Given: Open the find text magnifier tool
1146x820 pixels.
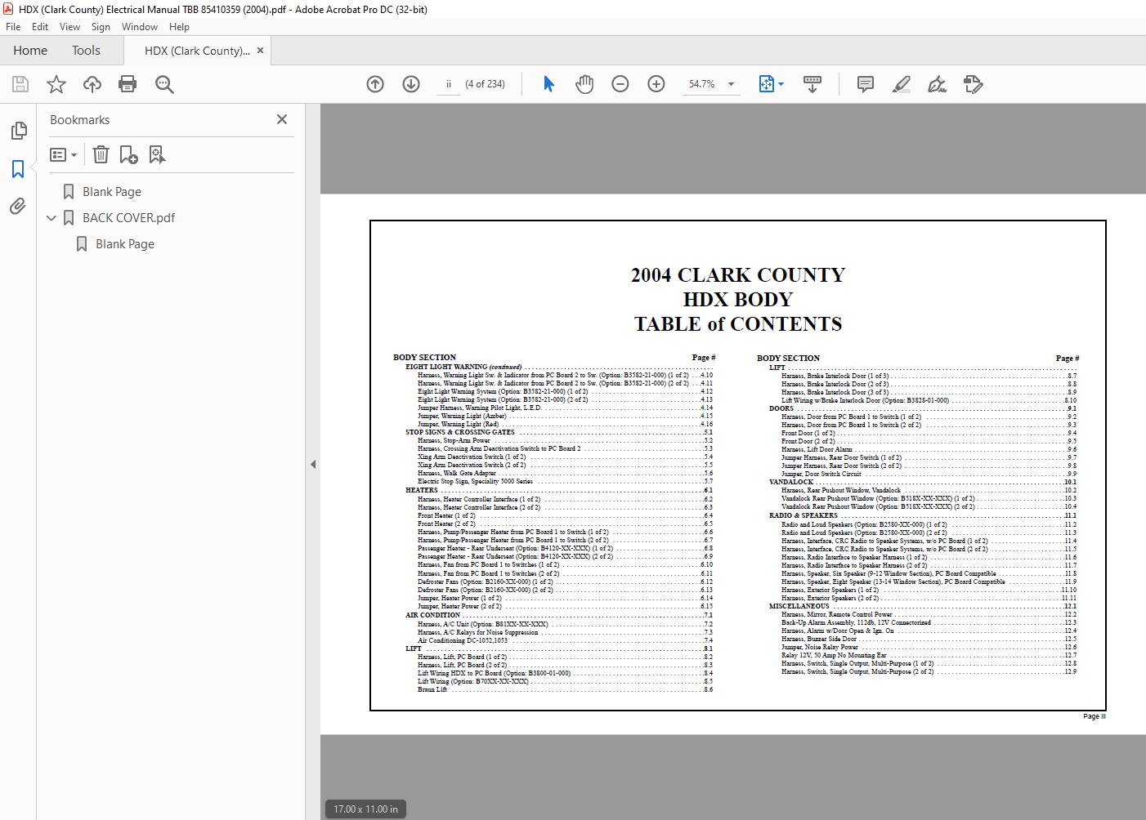Looking at the screenshot, I should click(164, 84).
